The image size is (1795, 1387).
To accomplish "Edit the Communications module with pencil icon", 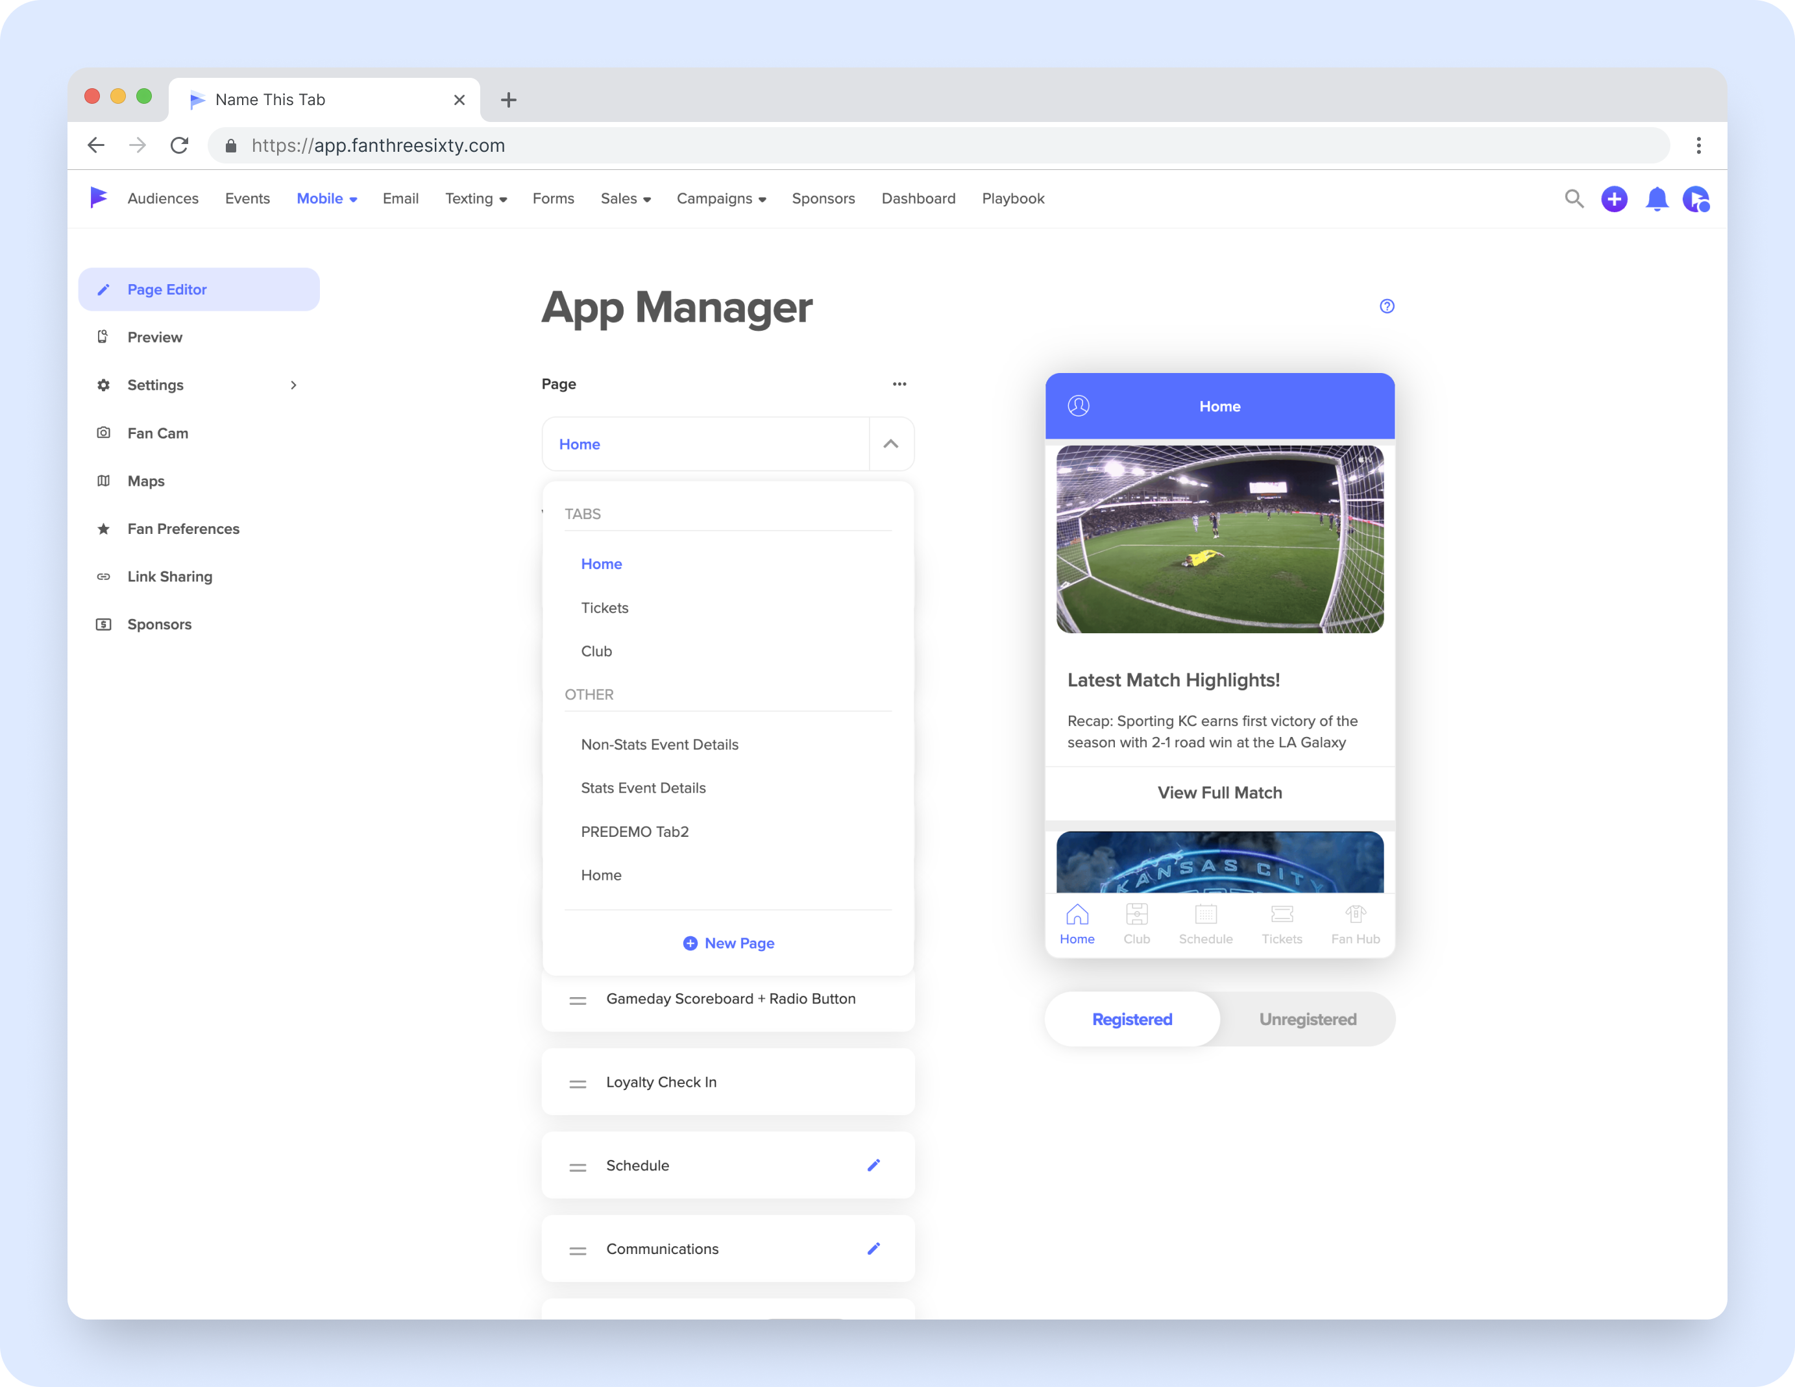I will pyautogui.click(x=873, y=1248).
